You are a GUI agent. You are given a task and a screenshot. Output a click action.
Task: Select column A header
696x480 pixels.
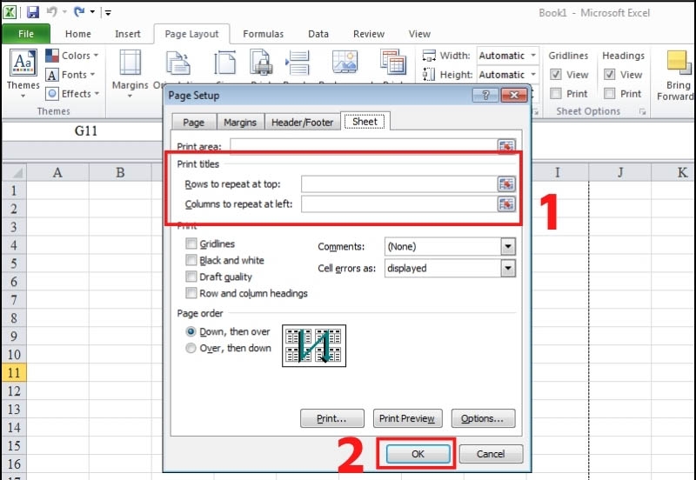click(57, 172)
